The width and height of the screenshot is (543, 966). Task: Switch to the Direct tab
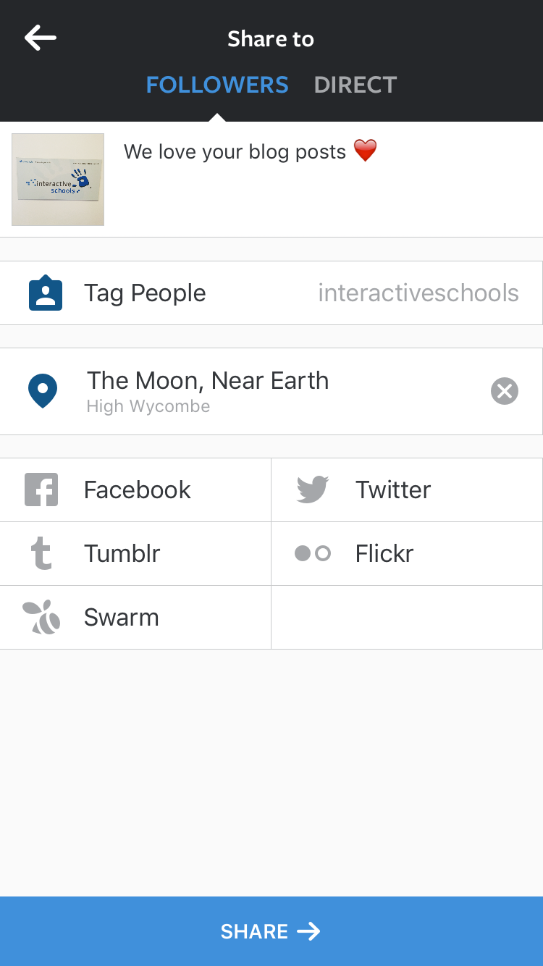(355, 85)
